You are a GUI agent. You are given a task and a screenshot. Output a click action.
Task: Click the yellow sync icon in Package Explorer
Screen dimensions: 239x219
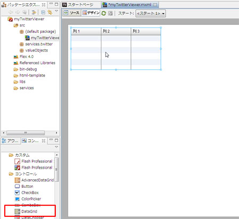point(50,12)
